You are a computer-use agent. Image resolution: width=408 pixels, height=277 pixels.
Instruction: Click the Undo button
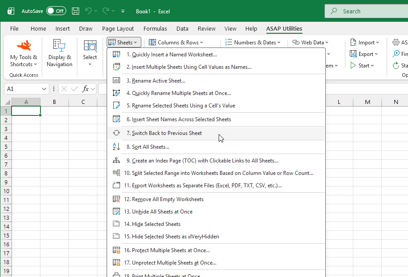(x=91, y=11)
